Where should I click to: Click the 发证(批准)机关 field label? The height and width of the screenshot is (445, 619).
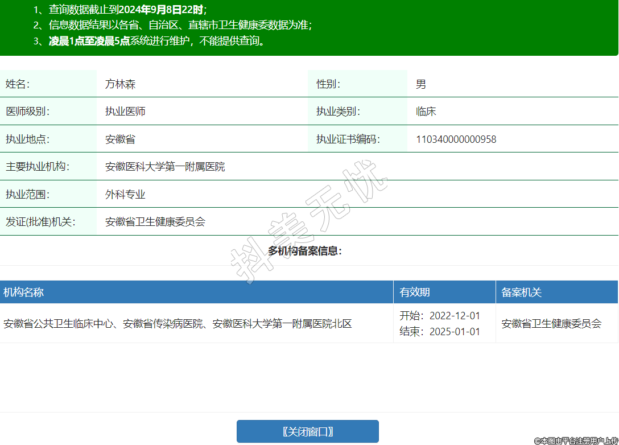click(x=40, y=222)
